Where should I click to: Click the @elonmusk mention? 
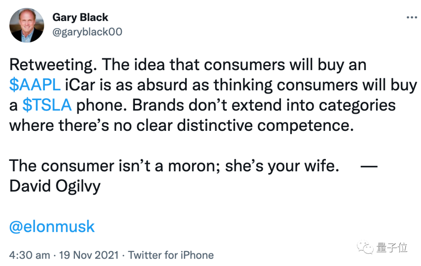click(52, 226)
